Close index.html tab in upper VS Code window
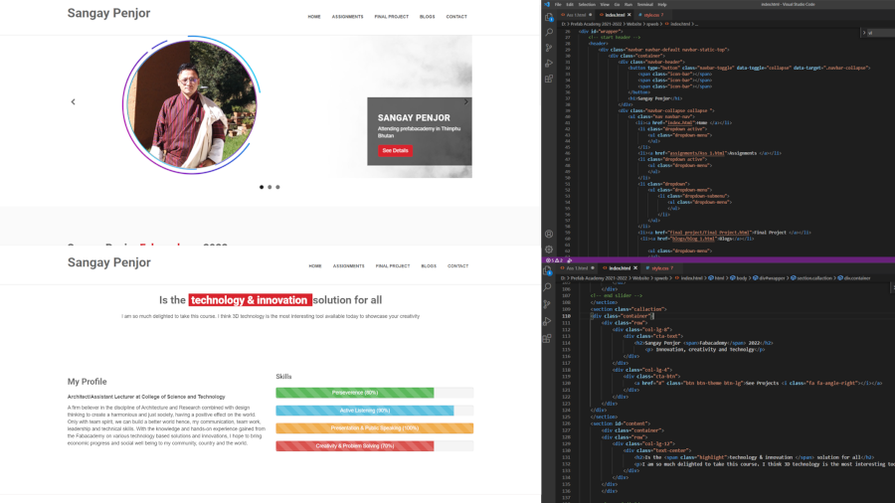Viewport: 895px width, 503px height. (629, 15)
